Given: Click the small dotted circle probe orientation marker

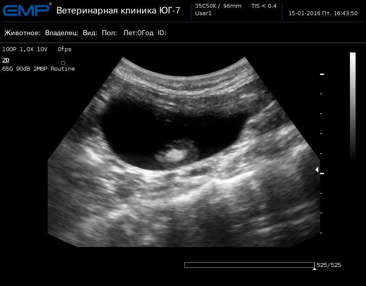Looking at the screenshot, I should [x=63, y=63].
